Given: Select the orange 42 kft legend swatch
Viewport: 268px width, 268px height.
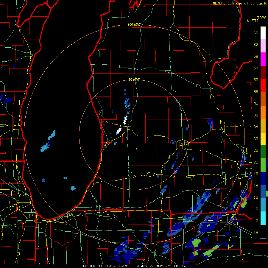Looking at the screenshot, I should coord(263,113).
